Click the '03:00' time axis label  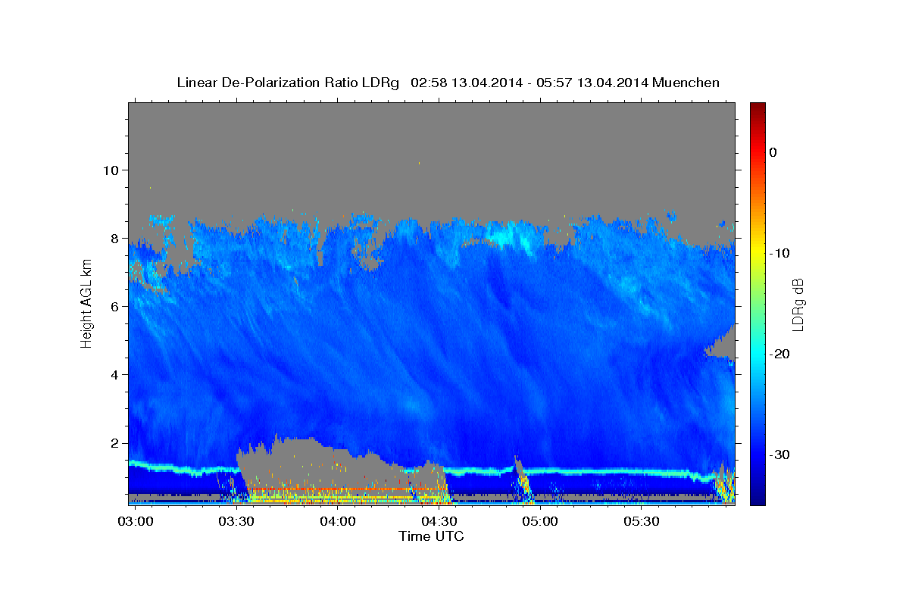tap(136, 522)
